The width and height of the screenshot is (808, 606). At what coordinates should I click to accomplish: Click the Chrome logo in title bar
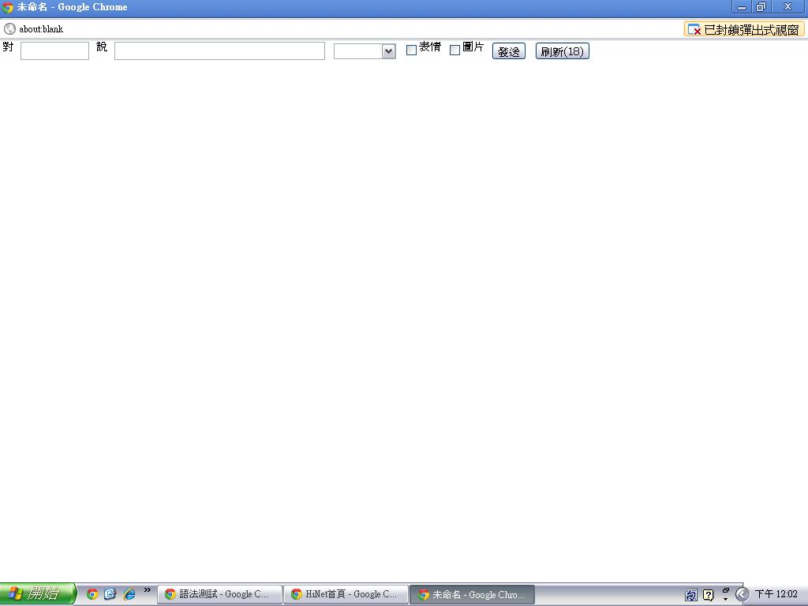click(x=8, y=7)
